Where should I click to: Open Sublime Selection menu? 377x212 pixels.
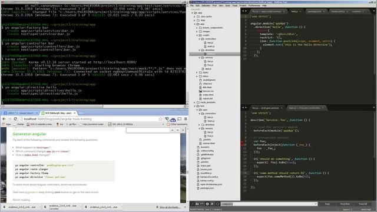click(206, 5)
